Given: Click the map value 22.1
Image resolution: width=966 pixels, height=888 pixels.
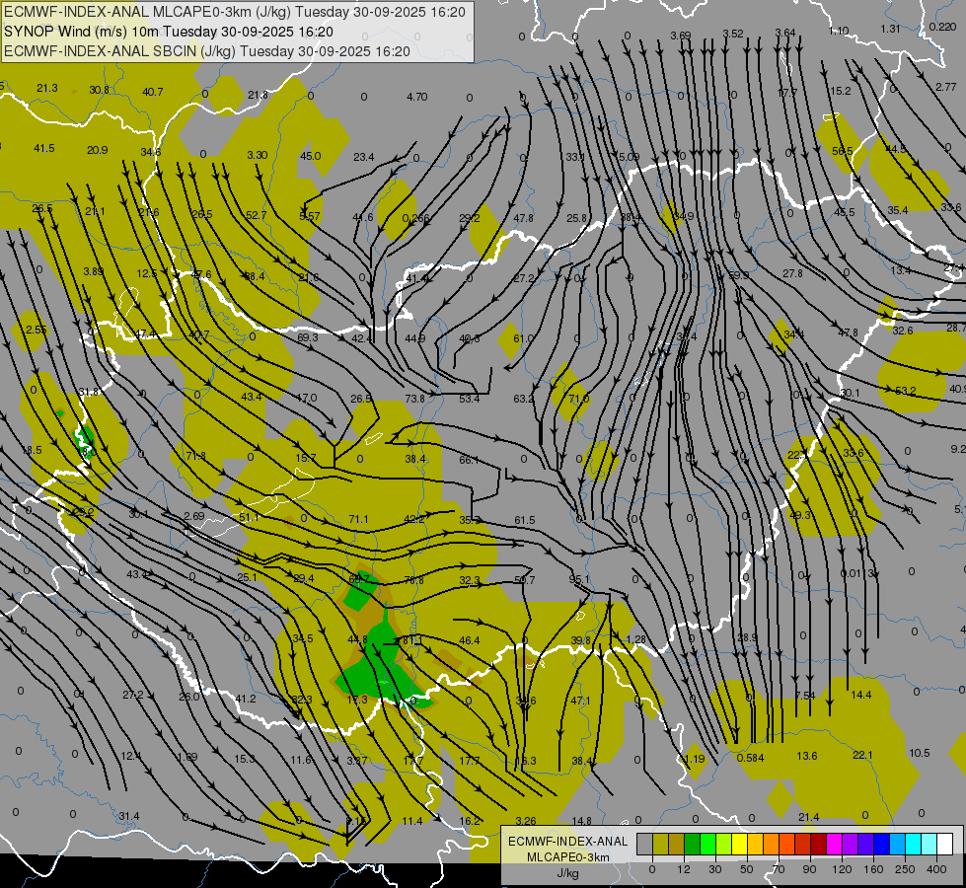Looking at the screenshot, I should click(862, 755).
